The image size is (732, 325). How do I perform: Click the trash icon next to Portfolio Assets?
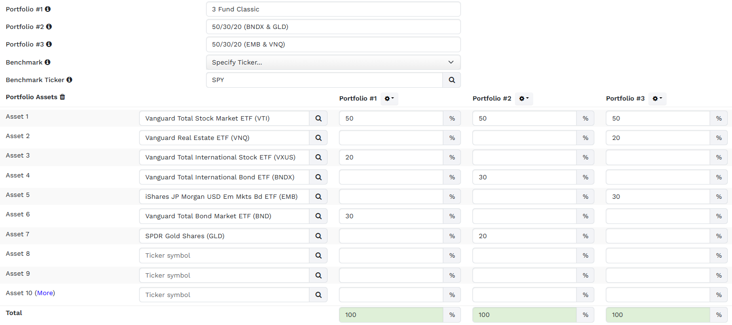click(62, 97)
